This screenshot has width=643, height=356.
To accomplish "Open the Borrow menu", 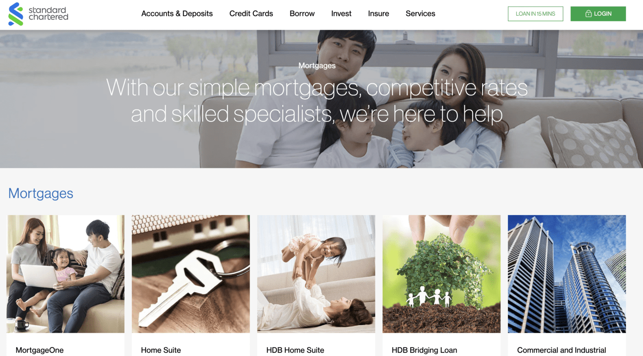I will click(302, 14).
